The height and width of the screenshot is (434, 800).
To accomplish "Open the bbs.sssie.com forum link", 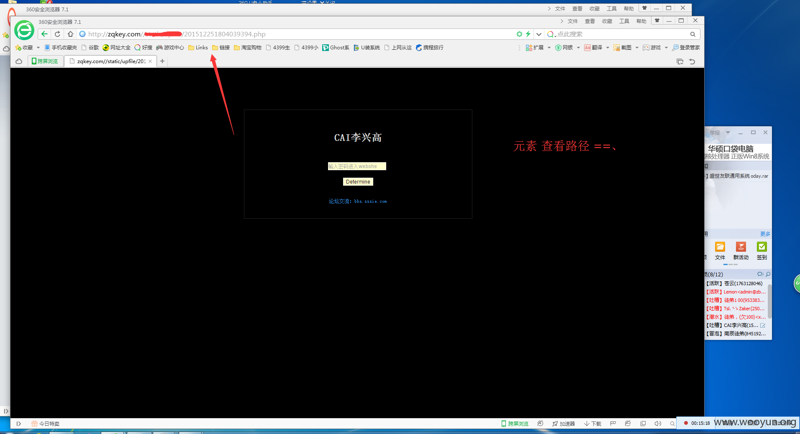I will 370,202.
